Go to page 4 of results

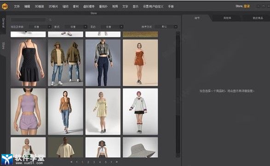[x=100, y=162]
